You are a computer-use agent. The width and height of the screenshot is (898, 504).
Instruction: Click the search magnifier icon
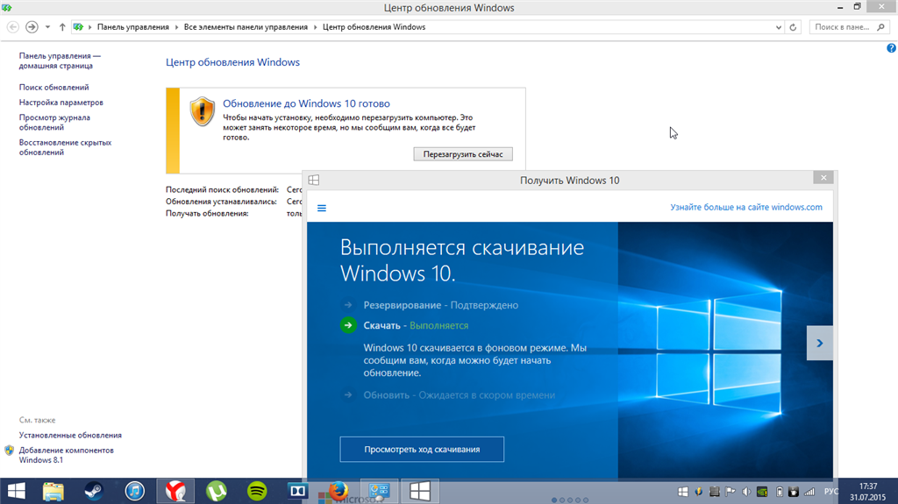880,27
